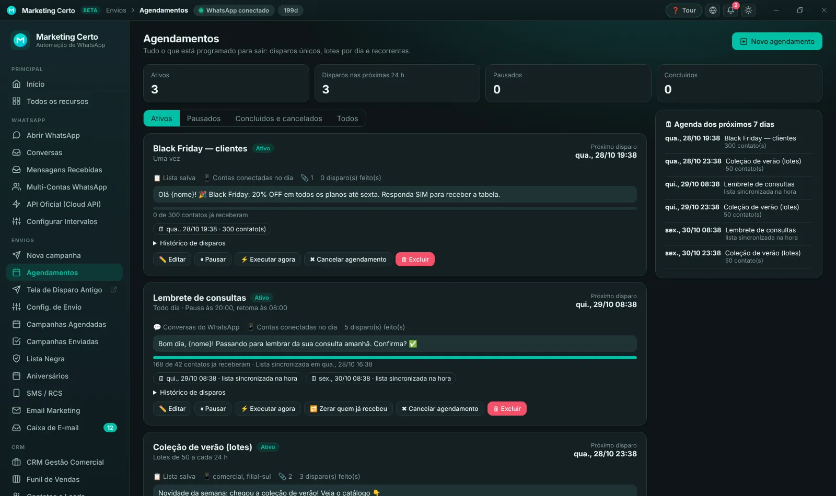The height and width of the screenshot is (496, 836).
Task: Click agenda entry 'qui., 29/10 08:38 Lembrete de consultas'
Action: [739, 187]
